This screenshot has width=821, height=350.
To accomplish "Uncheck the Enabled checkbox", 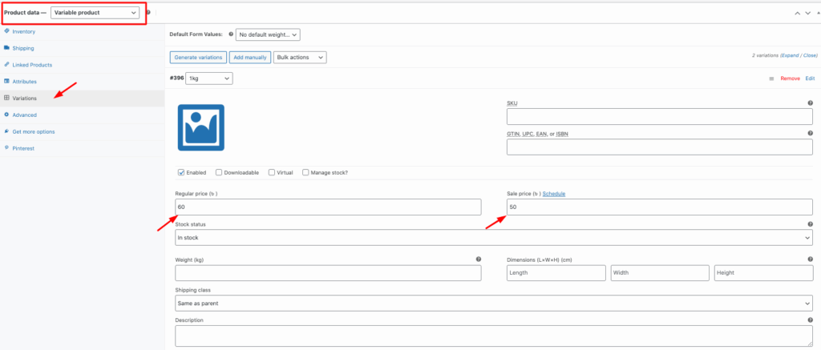I will point(181,172).
